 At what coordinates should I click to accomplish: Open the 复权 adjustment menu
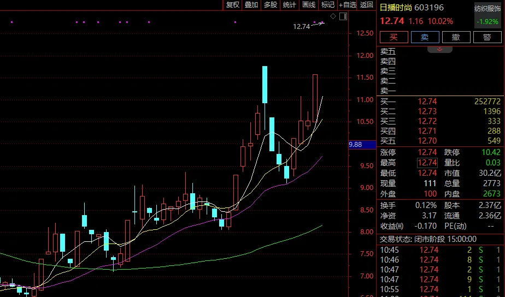click(232, 5)
